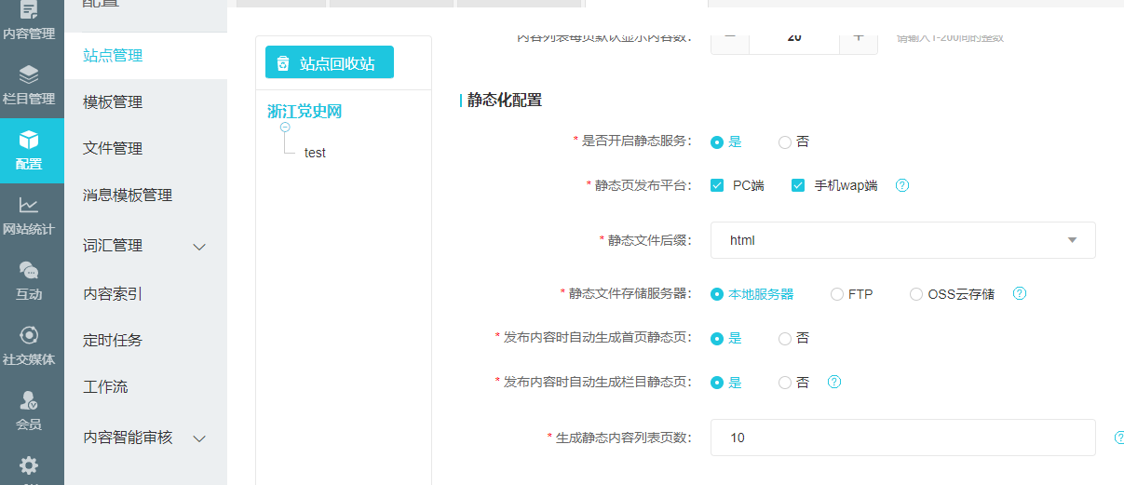Screen dimensions: 1124x485
Task: Expand the 词汇管理 submenu
Action: click(x=198, y=247)
